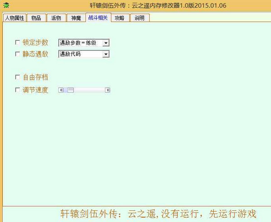Switch to the 神魔 tab

pyautogui.click(x=76, y=18)
